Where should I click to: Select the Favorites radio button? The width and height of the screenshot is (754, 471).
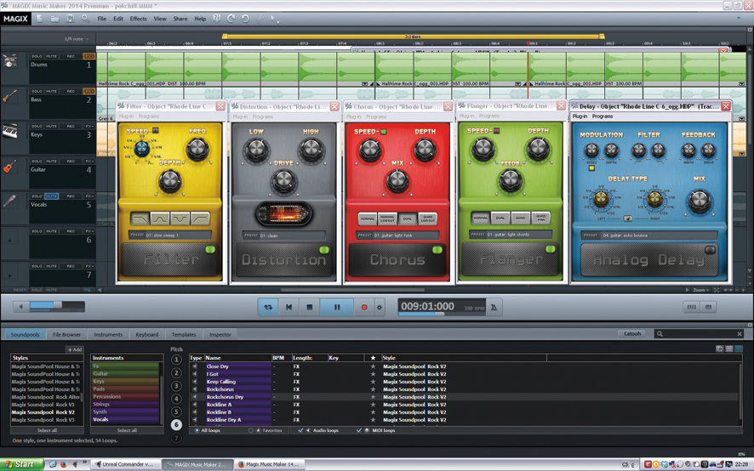(x=250, y=431)
